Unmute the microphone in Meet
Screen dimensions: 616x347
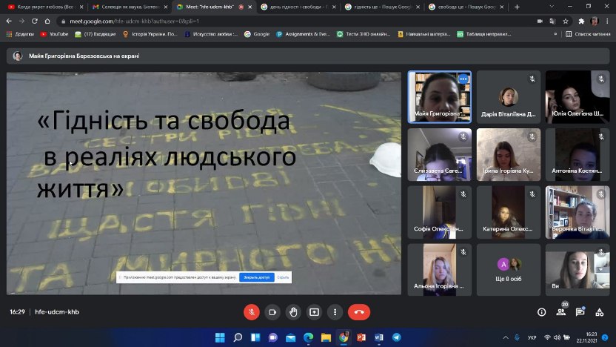coord(252,312)
